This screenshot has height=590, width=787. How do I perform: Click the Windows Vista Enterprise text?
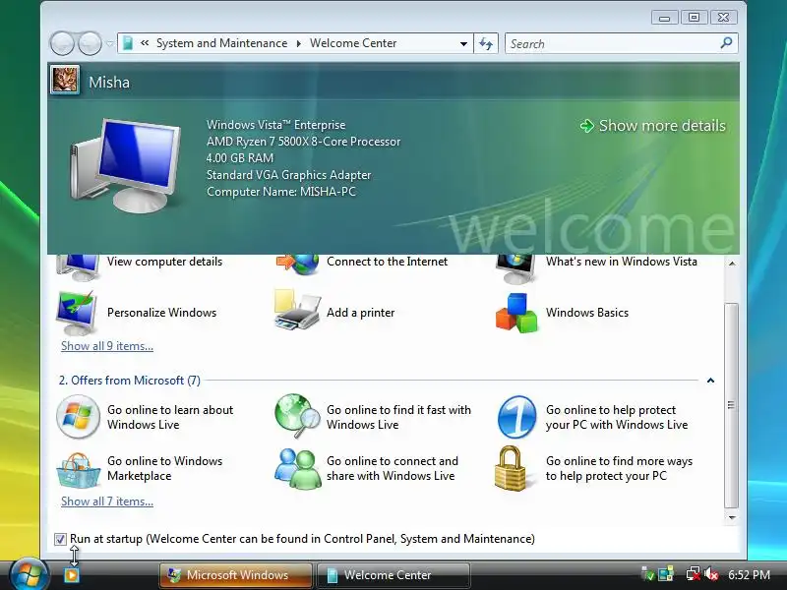pyautogui.click(x=275, y=125)
